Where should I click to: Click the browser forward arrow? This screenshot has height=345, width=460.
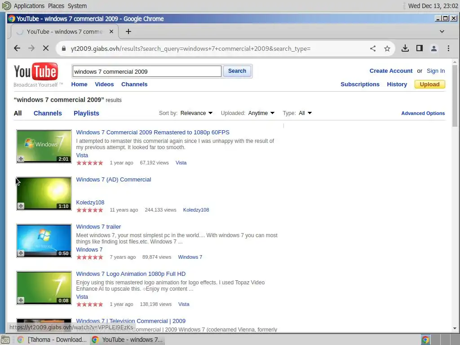[x=31, y=49]
